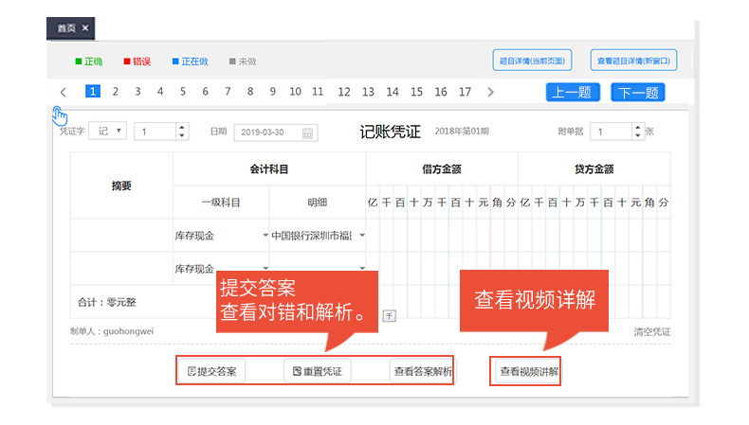Expand 中国银行深圳市福 detail dropdown
Image resolution: width=749 pixels, height=425 pixels.
click(x=362, y=235)
